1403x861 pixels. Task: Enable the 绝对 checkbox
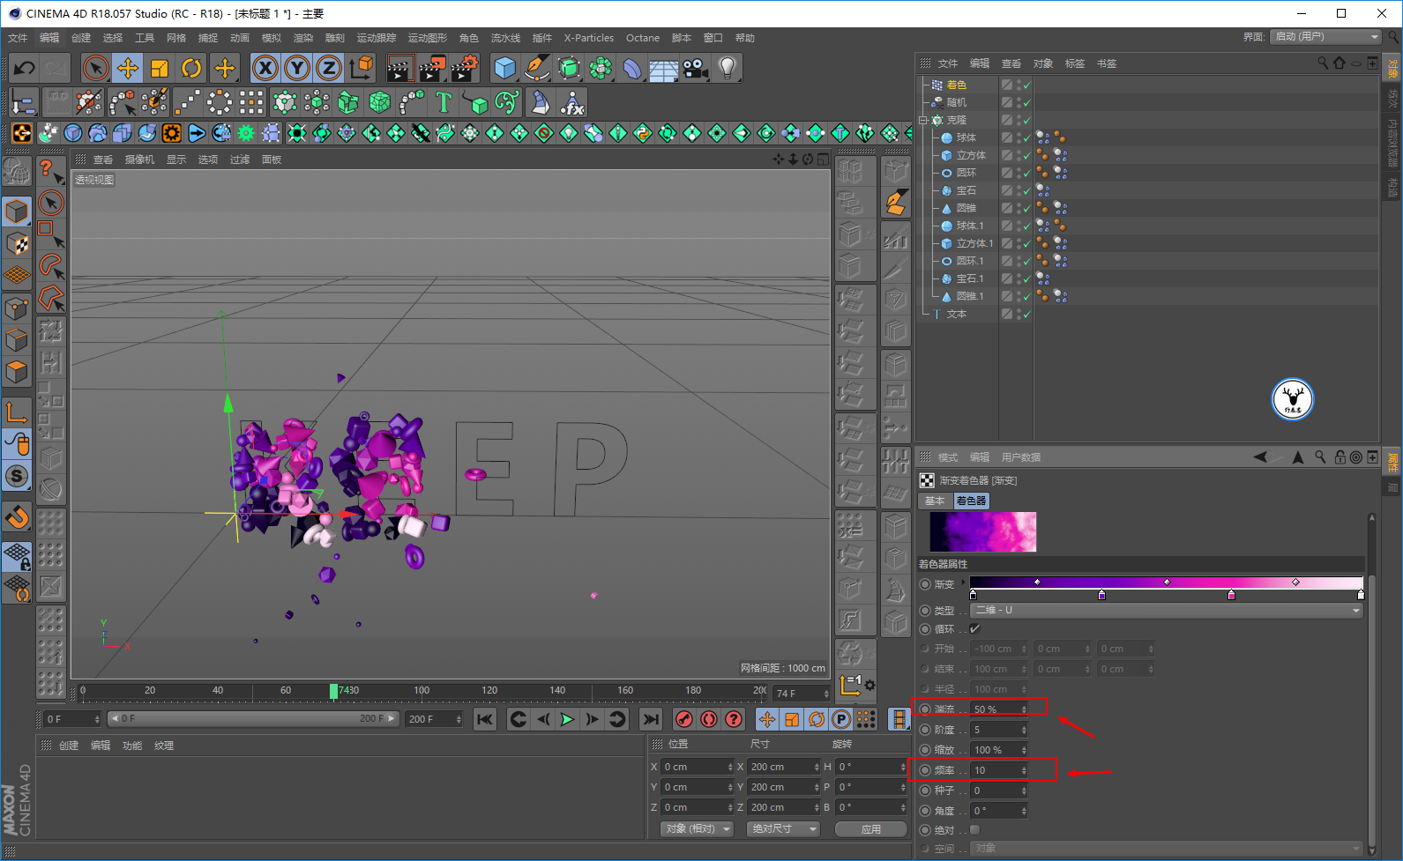coord(974,830)
